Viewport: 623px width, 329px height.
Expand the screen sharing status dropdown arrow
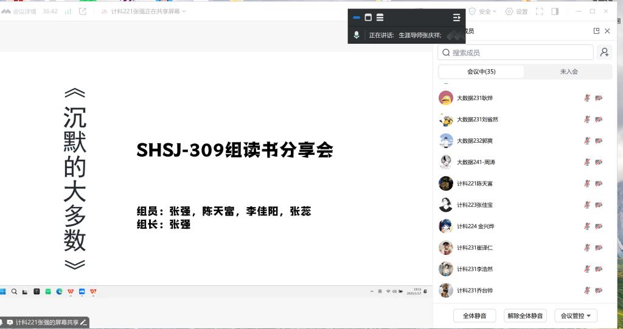[x=184, y=12]
